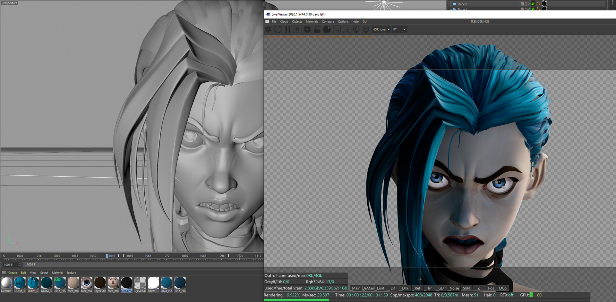The width and height of the screenshot is (616, 302).
Task: Open the HDR tone dropdown
Action: click(381, 29)
